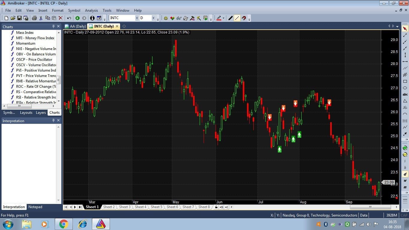Open the Symbol menu
Screen dimensions: 409x230
click(x=74, y=10)
